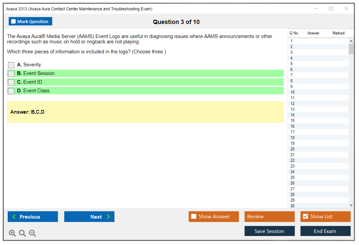Click the zoom in magnifier icon
This screenshot has width=359, height=245.
pos(12,233)
